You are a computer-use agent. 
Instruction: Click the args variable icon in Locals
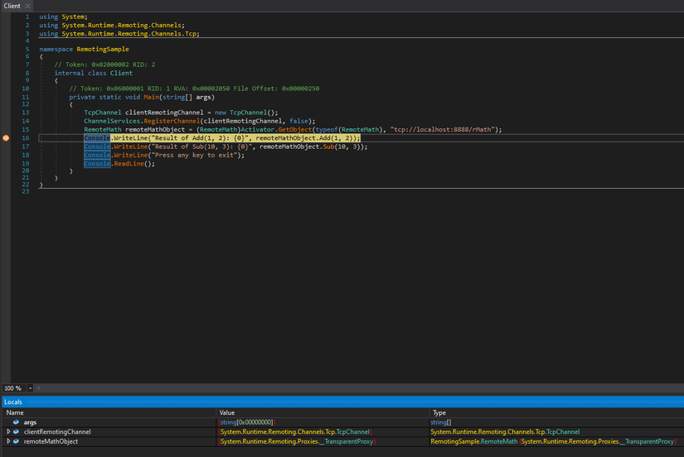click(x=16, y=422)
